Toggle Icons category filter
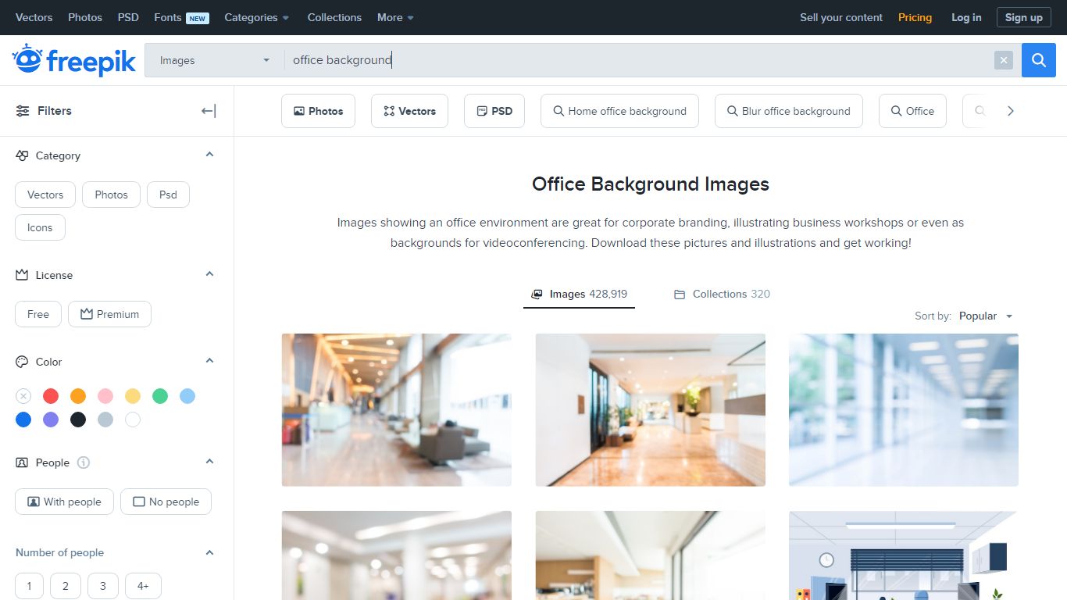This screenshot has width=1067, height=600. coord(40,227)
